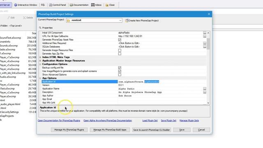The width and height of the screenshot is (263, 148).
Task: Click the Edit button in the background window
Action: 11,18
